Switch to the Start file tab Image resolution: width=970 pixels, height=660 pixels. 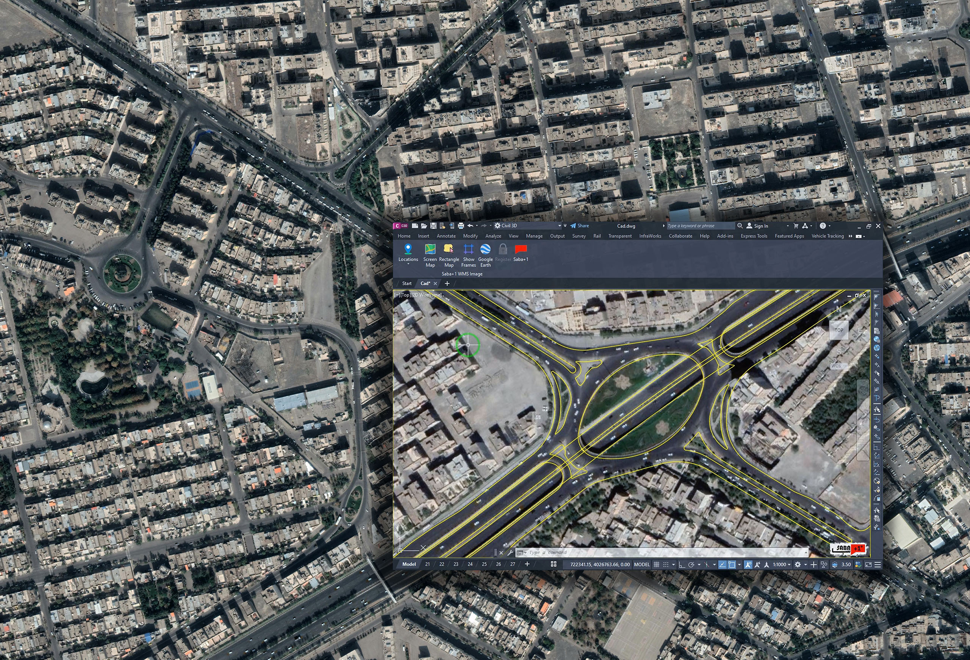click(x=407, y=283)
